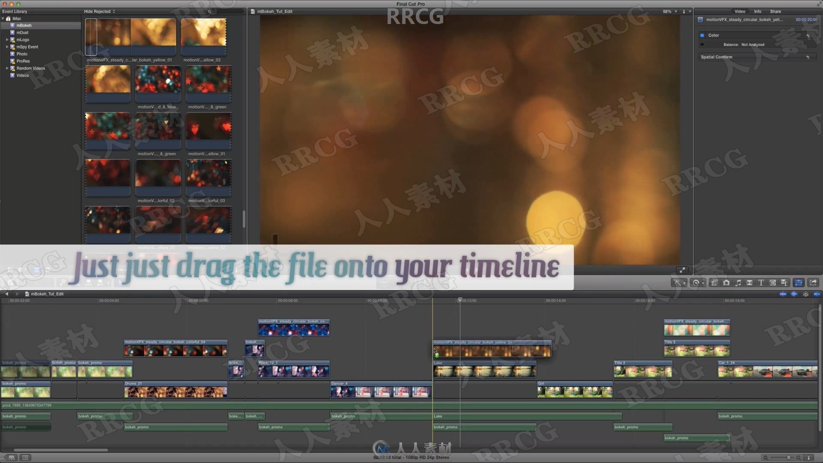Toggle timeline snapping
823x463 pixels.
click(x=817, y=294)
